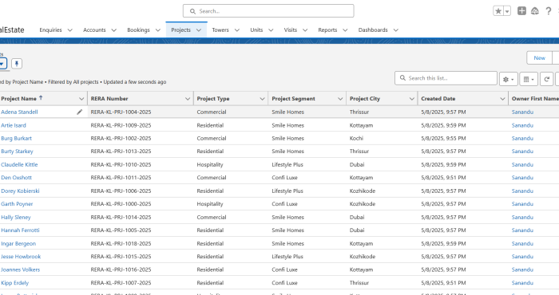Screen dimensions: 559x295
Task: Open the Projects tab
Action: pyautogui.click(x=180, y=29)
